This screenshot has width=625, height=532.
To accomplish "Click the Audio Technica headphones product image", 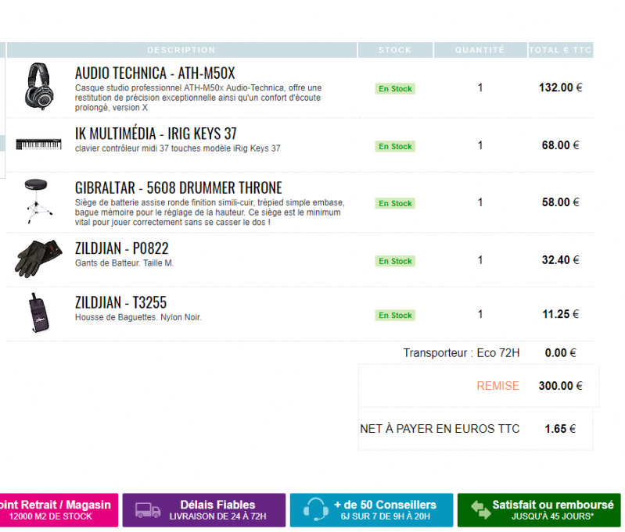I will coord(39,86).
